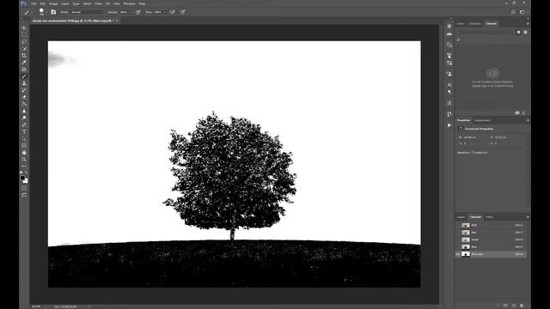
Task: Select the Lasso tool
Action: [x=24, y=42]
